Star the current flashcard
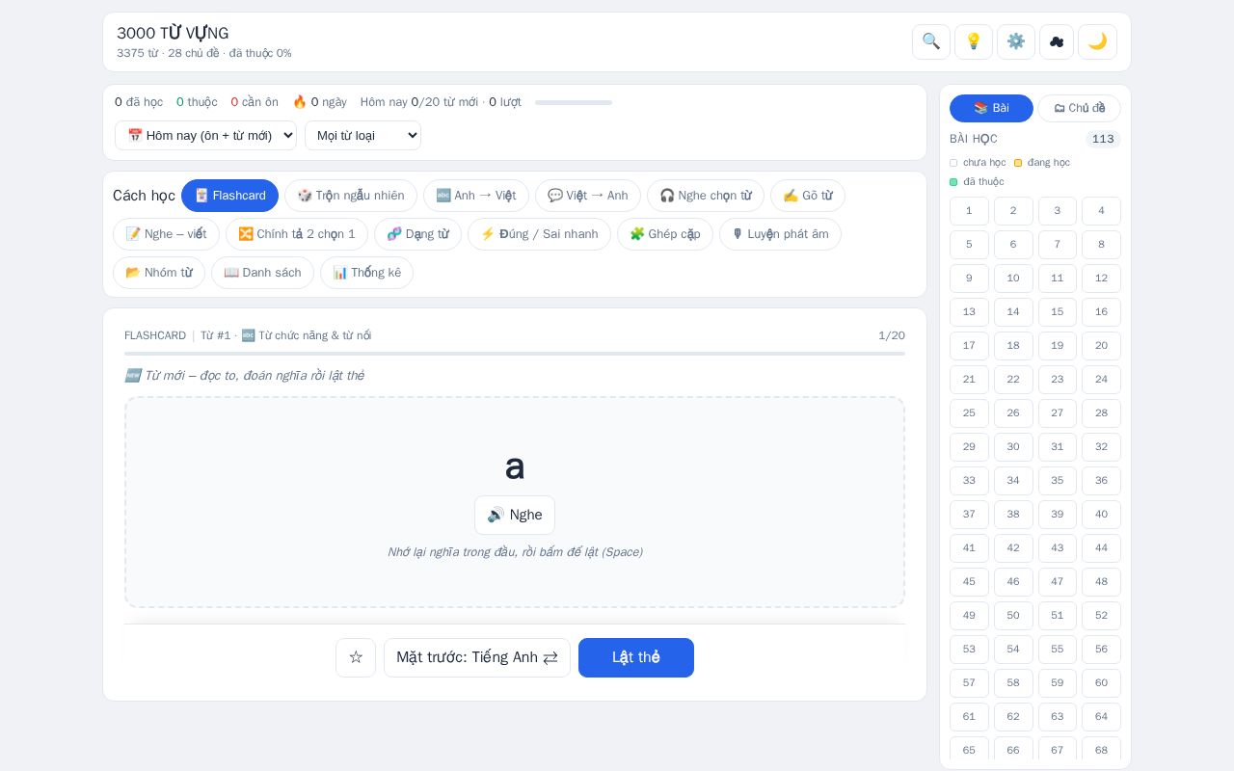1234x771 pixels. 356,657
